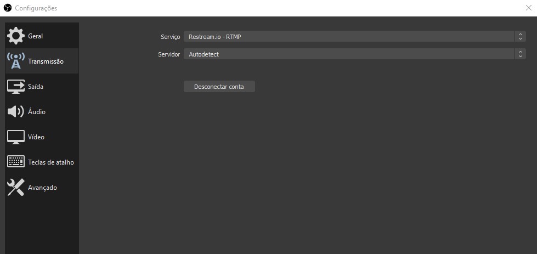Select the Transmissão section label

pyautogui.click(x=46, y=61)
